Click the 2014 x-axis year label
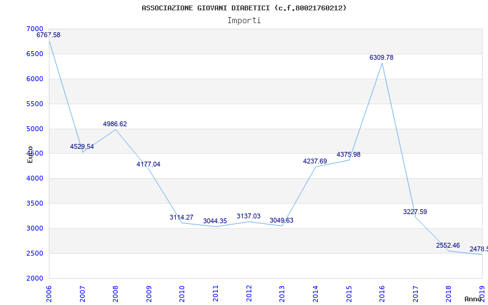Image resolution: width=488 pixels, height=305 pixels. (315, 294)
